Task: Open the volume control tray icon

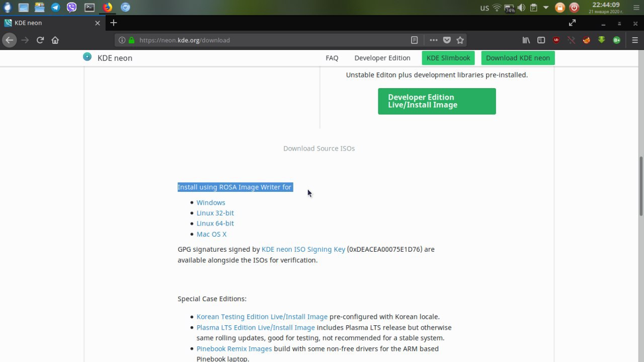Action: pyautogui.click(x=522, y=8)
